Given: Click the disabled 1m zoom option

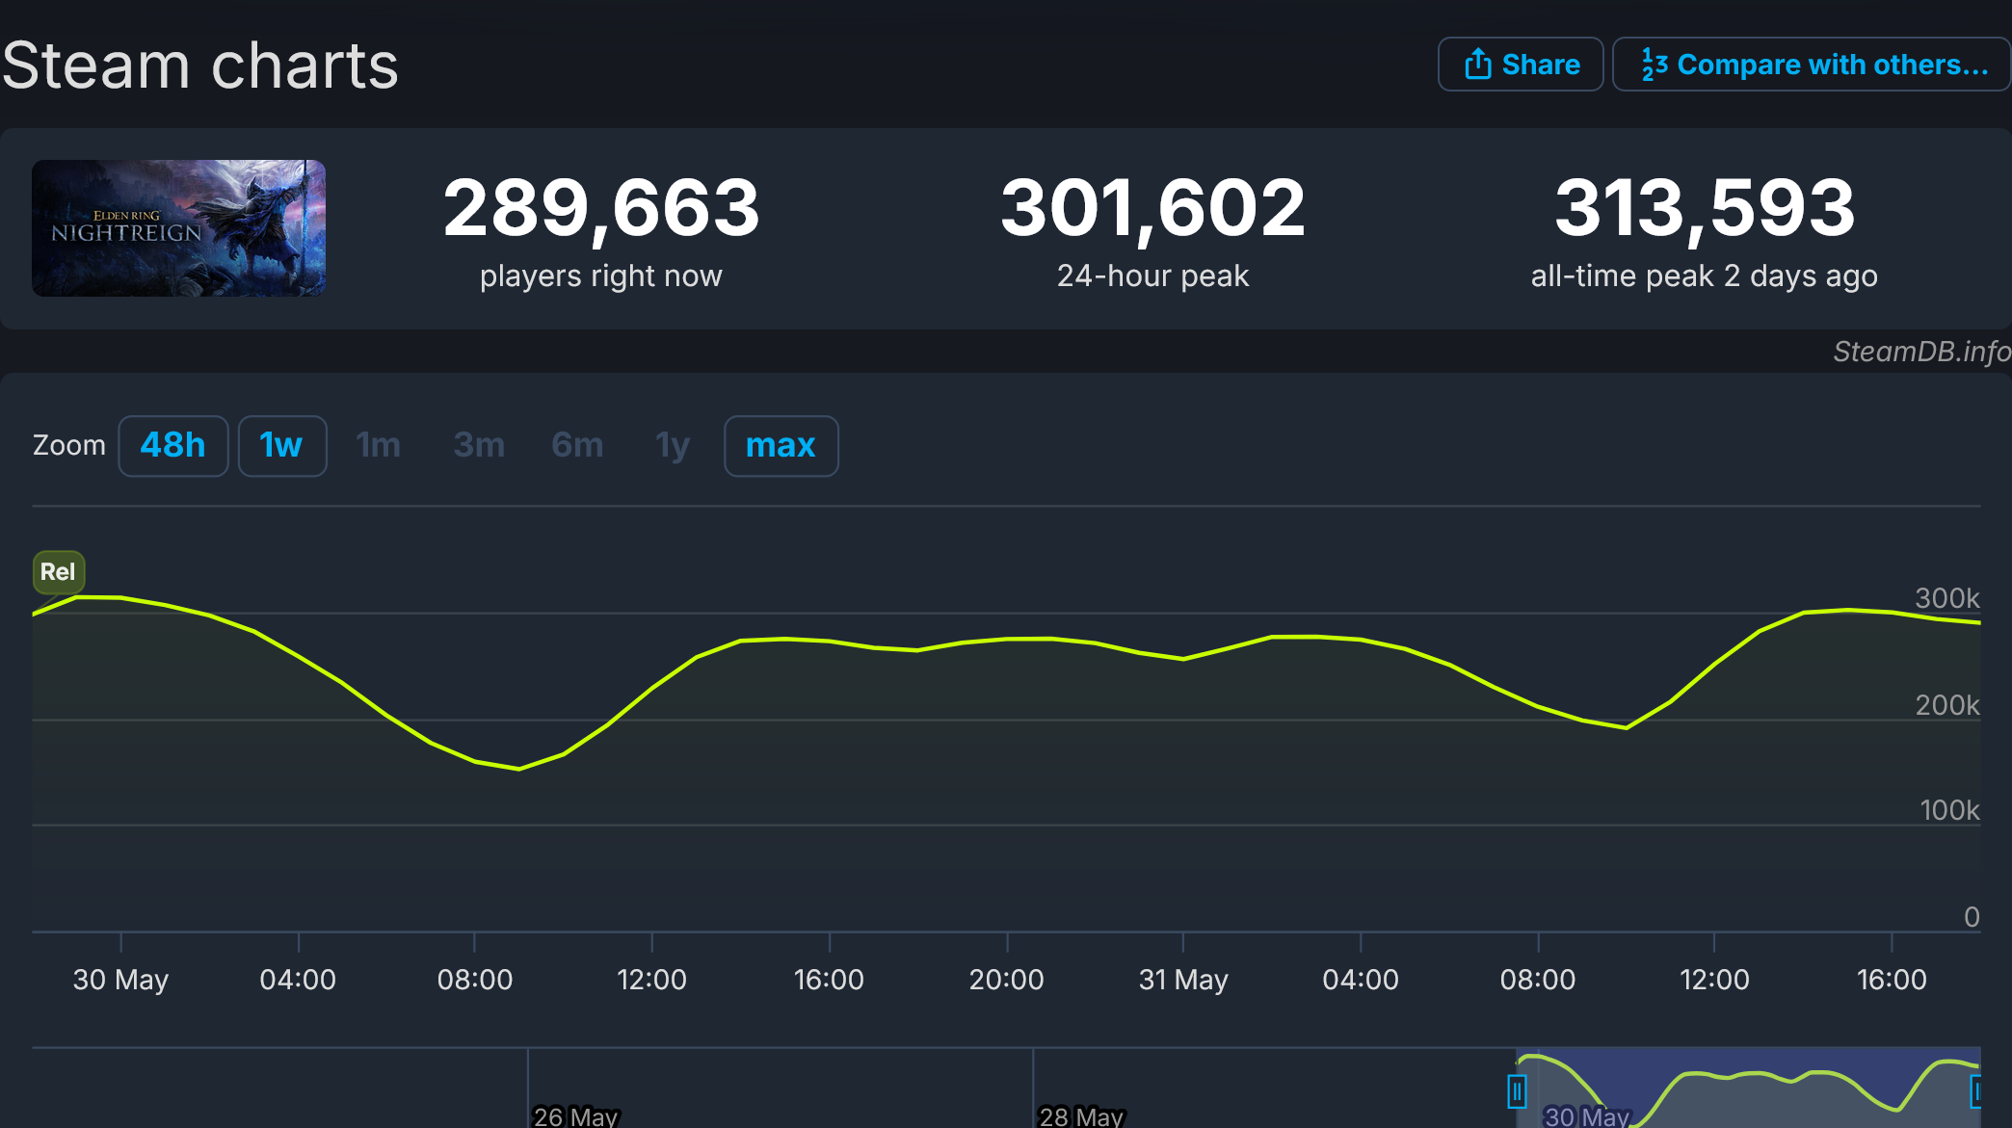Looking at the screenshot, I should tap(378, 446).
